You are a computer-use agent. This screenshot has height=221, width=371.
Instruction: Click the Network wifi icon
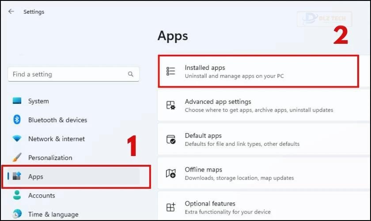tap(17, 138)
